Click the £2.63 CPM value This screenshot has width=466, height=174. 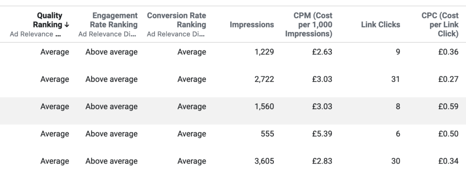(322, 52)
